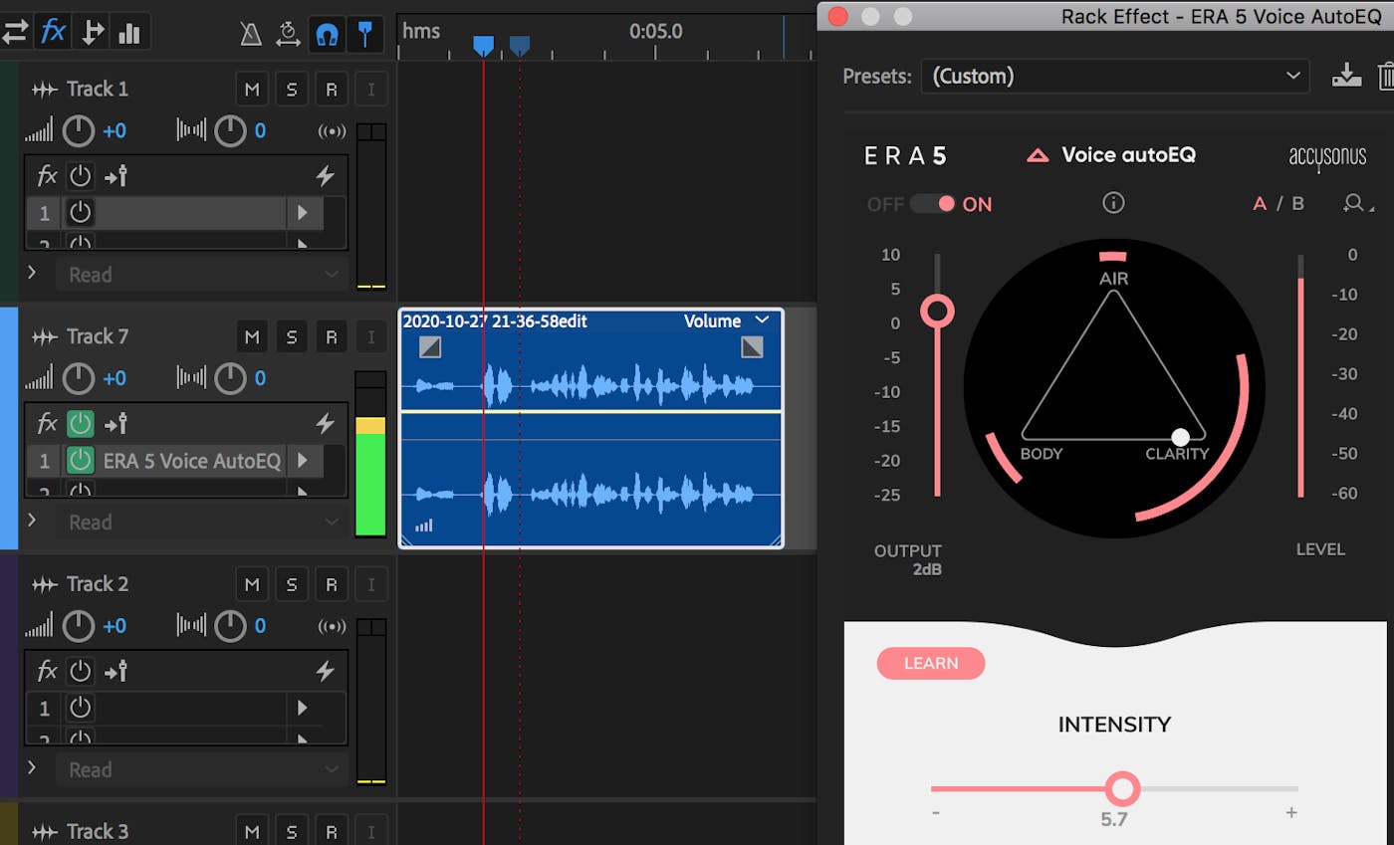
Task: Delete preset with trash icon
Action: [1385, 76]
